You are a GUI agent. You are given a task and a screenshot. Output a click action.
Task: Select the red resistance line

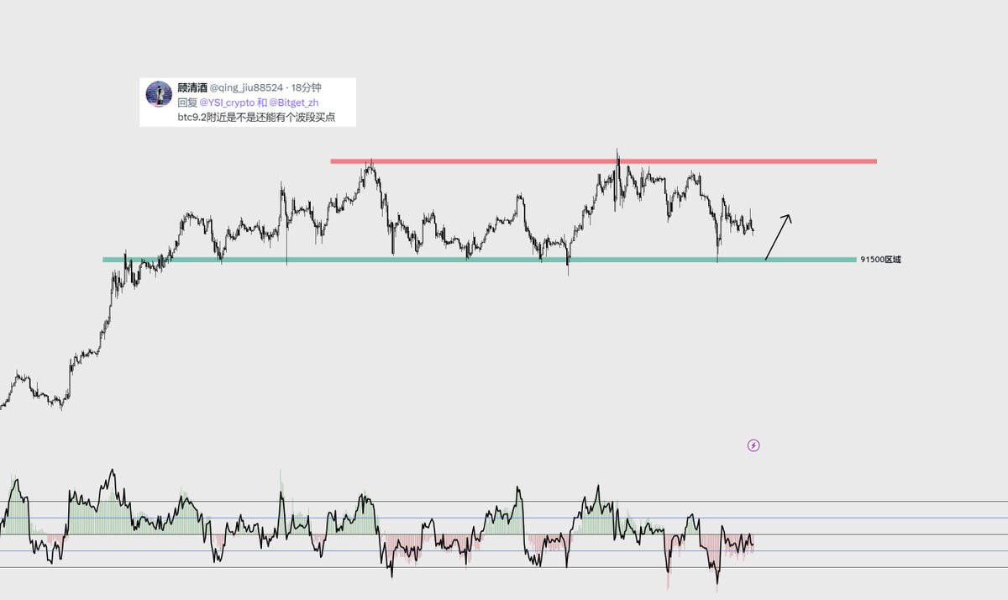click(603, 161)
